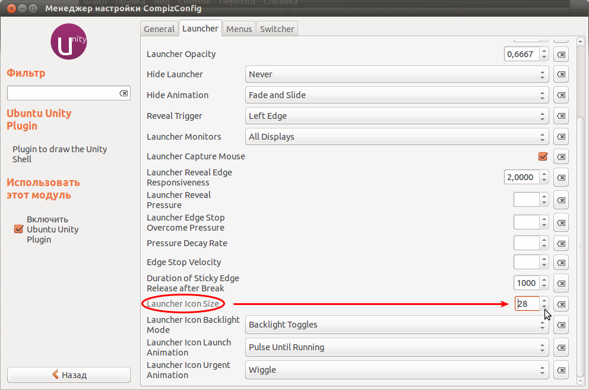Image resolution: width=589 pixels, height=390 pixels.
Task: Reset Hide Animation setting to default
Action: (x=561, y=95)
